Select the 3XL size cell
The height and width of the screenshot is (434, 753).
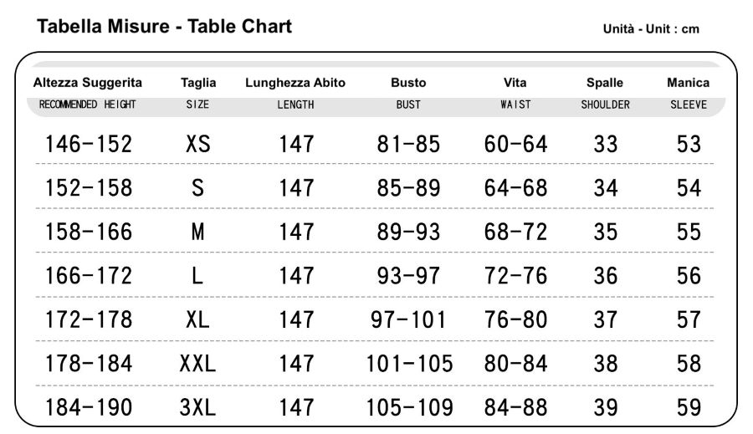tap(198, 408)
